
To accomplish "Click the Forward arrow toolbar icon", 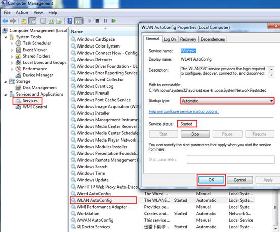I will click(x=13, y=21).
